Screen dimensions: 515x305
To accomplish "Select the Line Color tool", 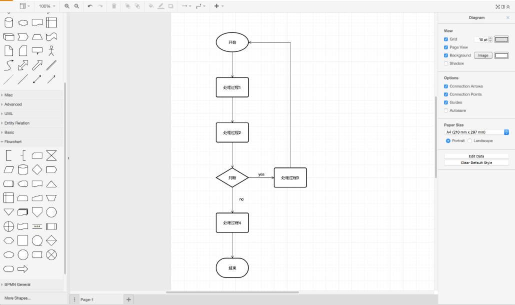I will pyautogui.click(x=161, y=6).
